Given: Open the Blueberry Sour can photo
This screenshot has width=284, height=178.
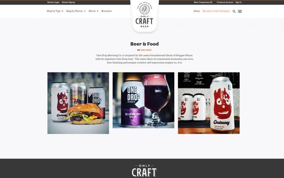Looking at the screenshot, I should (x=143, y=100).
